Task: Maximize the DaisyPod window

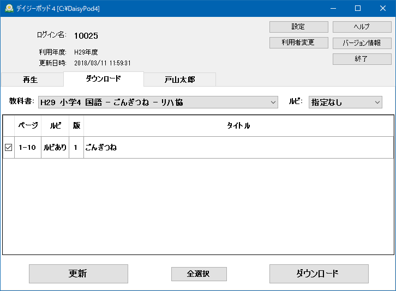Action: pos(358,8)
